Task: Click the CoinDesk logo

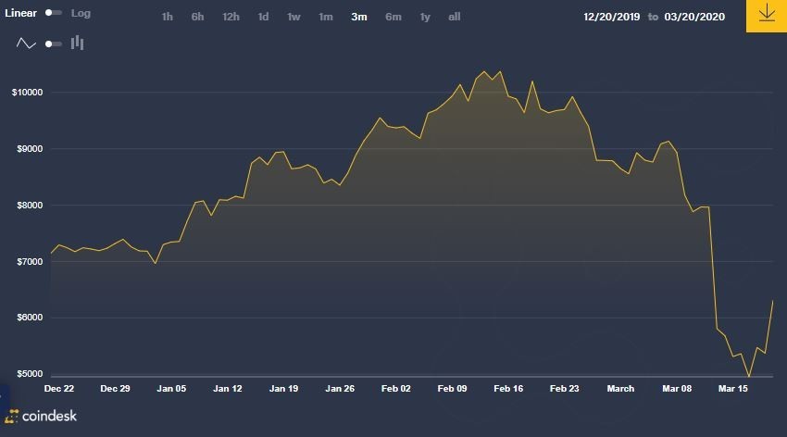Action: pos(41,416)
